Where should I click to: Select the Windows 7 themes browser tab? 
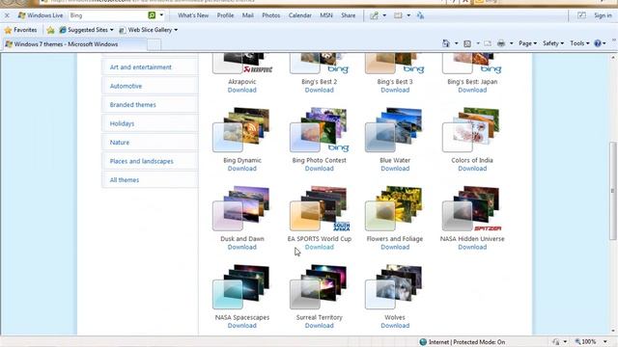75,44
